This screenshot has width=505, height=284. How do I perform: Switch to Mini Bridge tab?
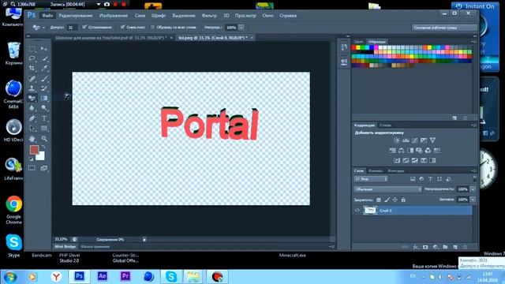pyautogui.click(x=65, y=247)
